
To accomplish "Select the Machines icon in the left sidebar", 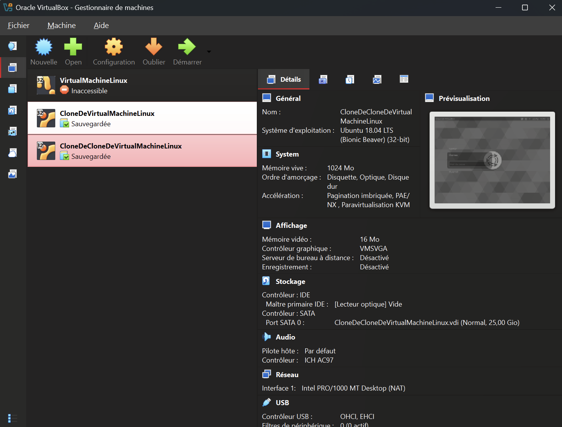I will point(13,68).
